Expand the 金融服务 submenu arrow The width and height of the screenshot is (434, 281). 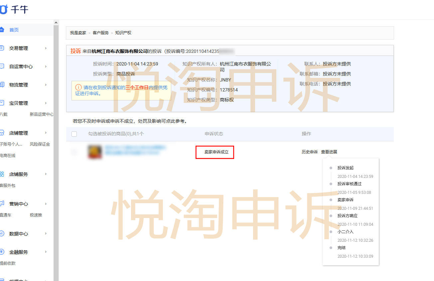46,252
